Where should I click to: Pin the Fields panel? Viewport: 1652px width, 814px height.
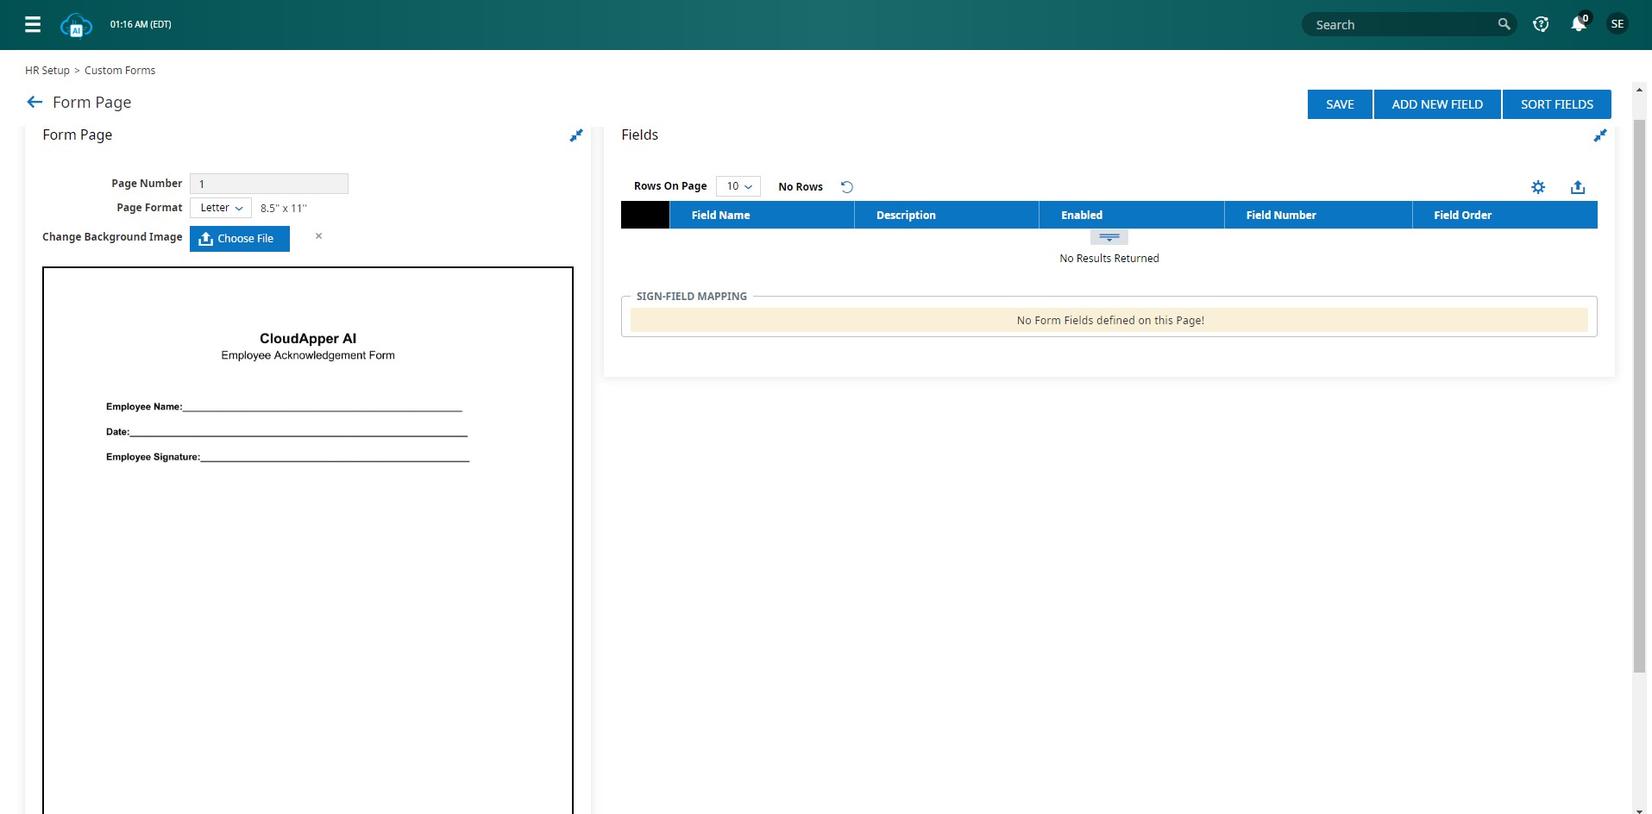click(x=1600, y=135)
